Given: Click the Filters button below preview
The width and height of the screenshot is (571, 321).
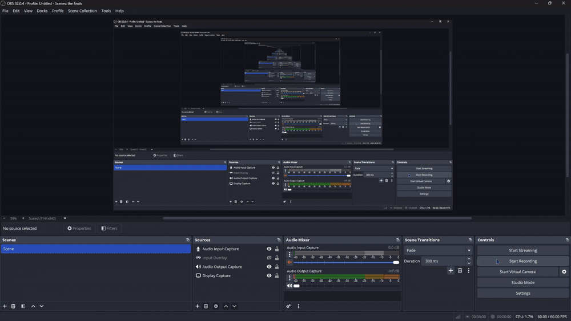Looking at the screenshot, I should coord(109,228).
